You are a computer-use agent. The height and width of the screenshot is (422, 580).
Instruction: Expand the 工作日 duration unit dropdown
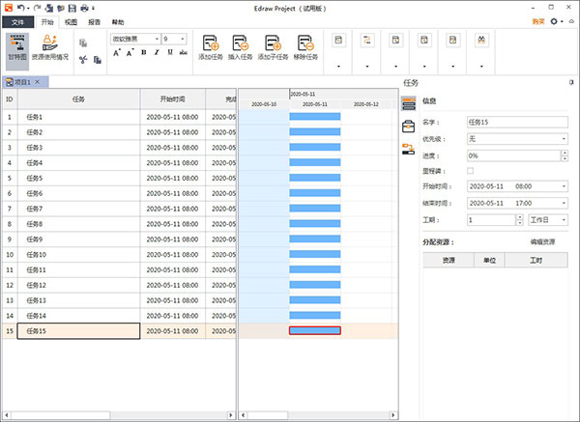point(547,220)
